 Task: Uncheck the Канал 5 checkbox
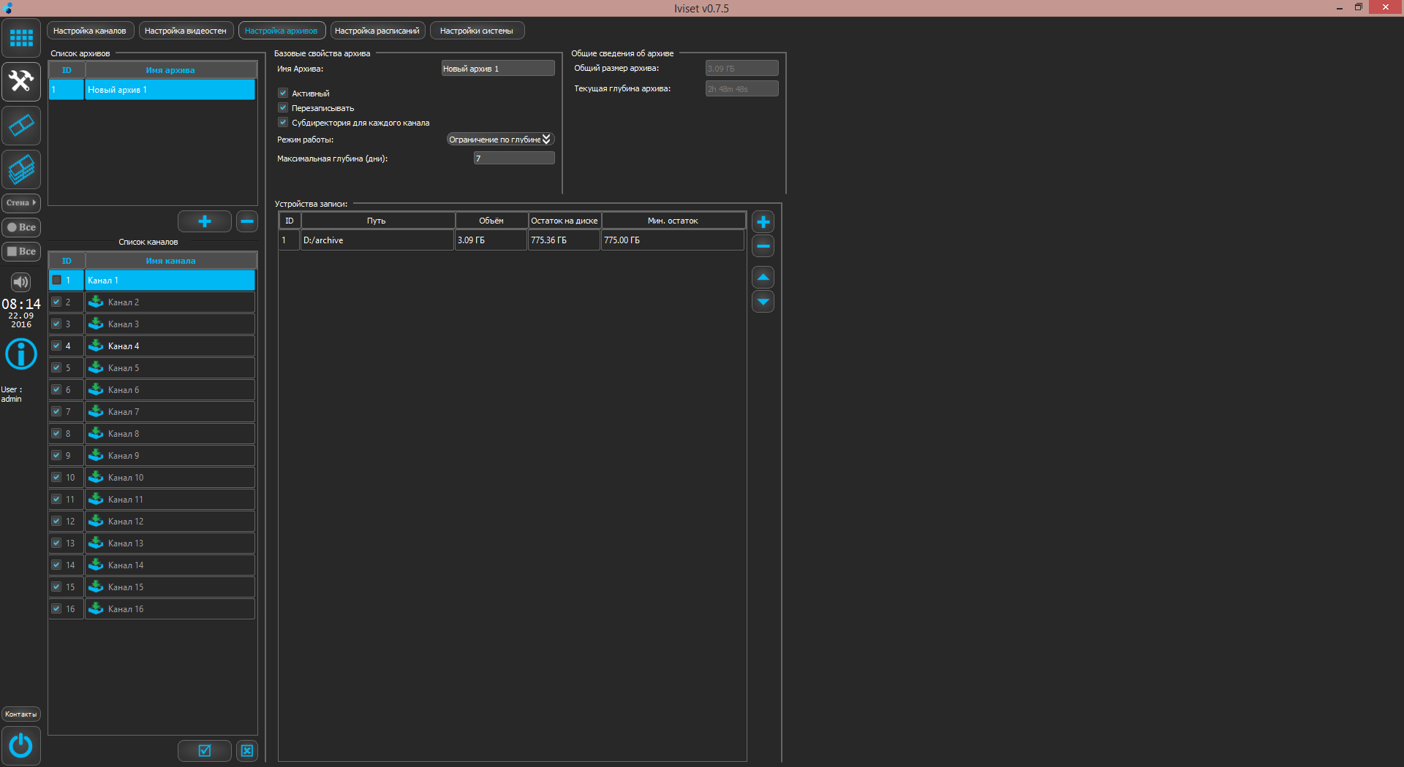[x=56, y=368]
